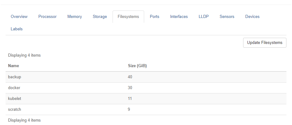292x125 pixels.
Task: Click the 40 GiB size cell
Action: pos(130,77)
